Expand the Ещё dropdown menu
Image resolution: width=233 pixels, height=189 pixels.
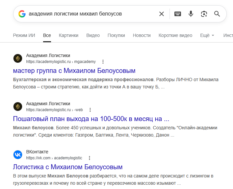207,35
